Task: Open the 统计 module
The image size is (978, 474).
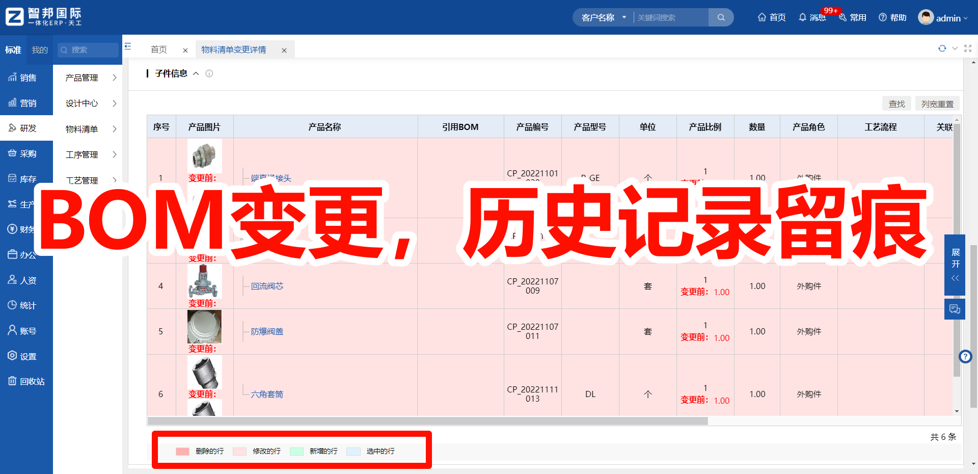Action: tap(26, 305)
